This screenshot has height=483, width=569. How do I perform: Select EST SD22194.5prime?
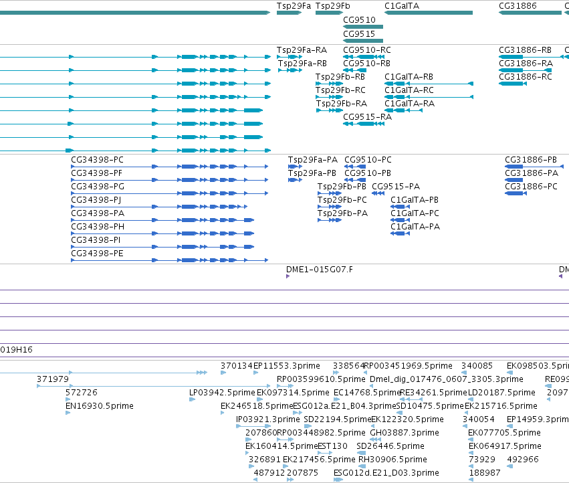point(338,420)
